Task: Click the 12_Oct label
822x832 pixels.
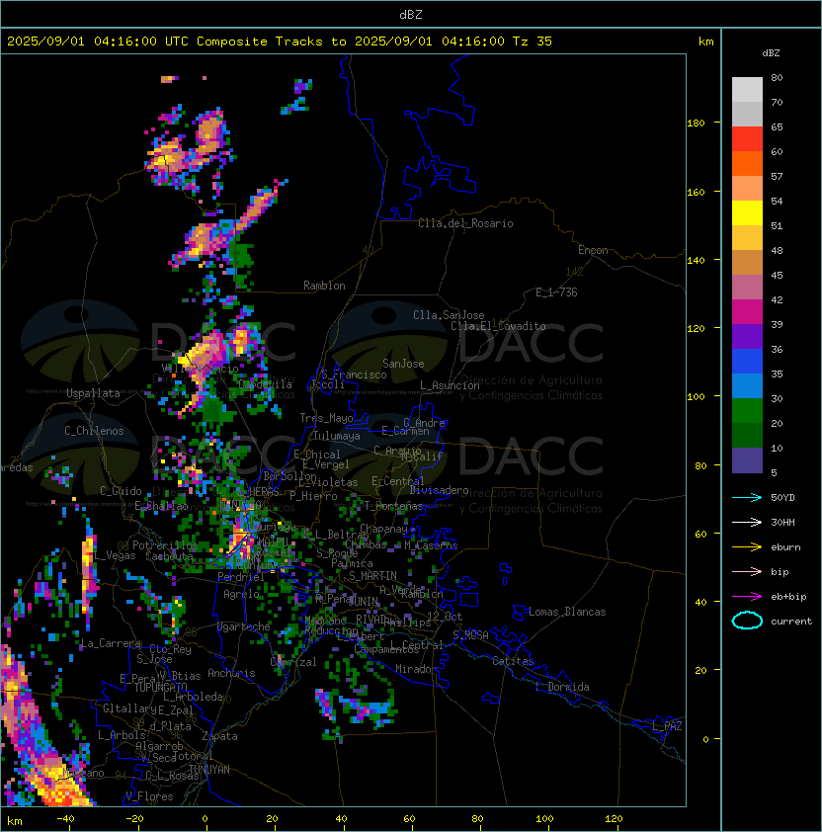Action: [x=445, y=617]
